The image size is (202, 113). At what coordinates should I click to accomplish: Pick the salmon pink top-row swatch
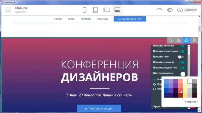pos(180,81)
